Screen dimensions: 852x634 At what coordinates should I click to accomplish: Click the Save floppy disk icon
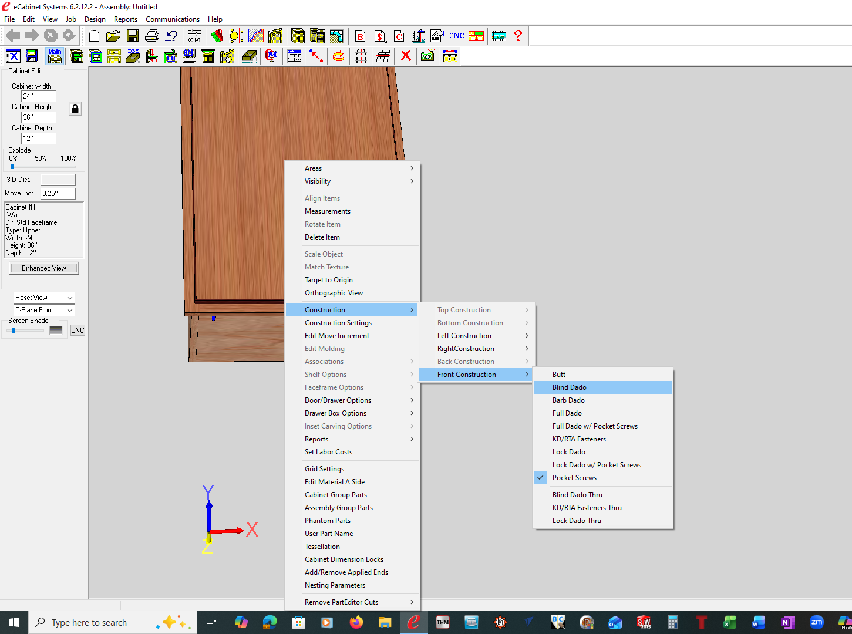click(133, 36)
